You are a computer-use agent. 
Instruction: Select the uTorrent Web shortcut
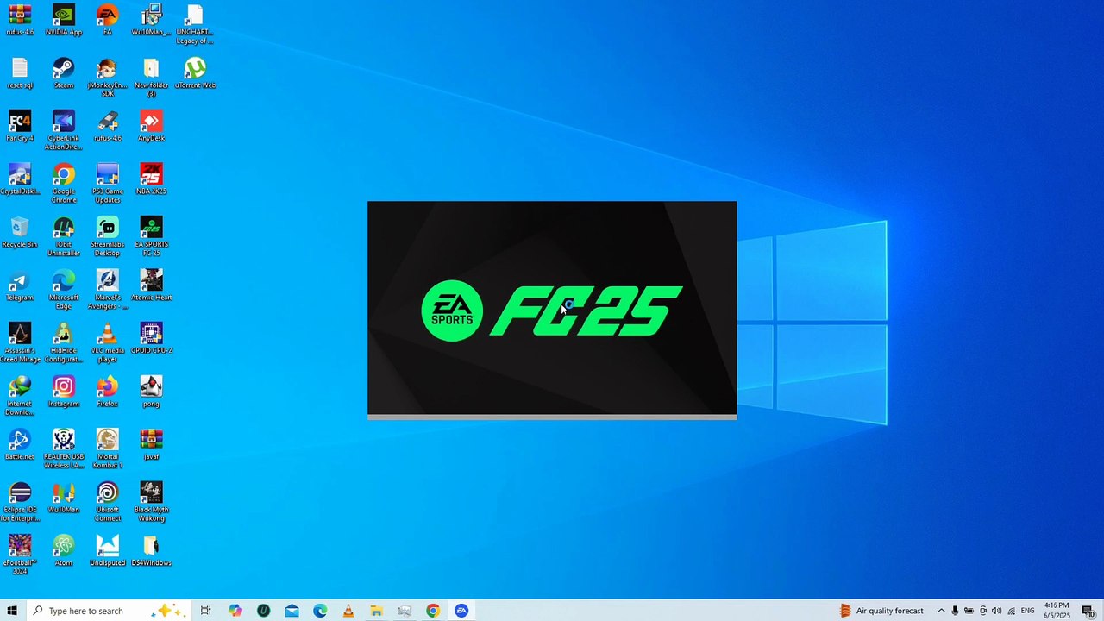[x=195, y=74]
